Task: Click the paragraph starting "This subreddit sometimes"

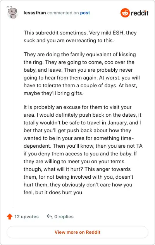Action: pos(80,36)
